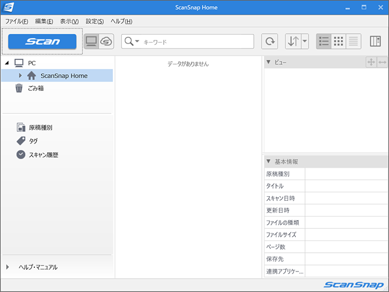Open スキャン履歴 scan history
The height and width of the screenshot is (292, 389).
pyautogui.click(x=43, y=155)
